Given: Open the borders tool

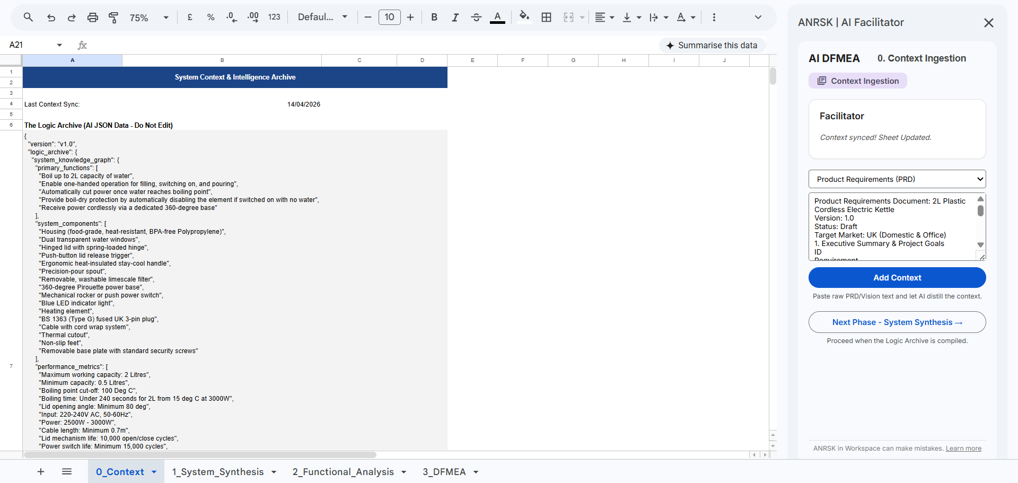Looking at the screenshot, I should 546,17.
